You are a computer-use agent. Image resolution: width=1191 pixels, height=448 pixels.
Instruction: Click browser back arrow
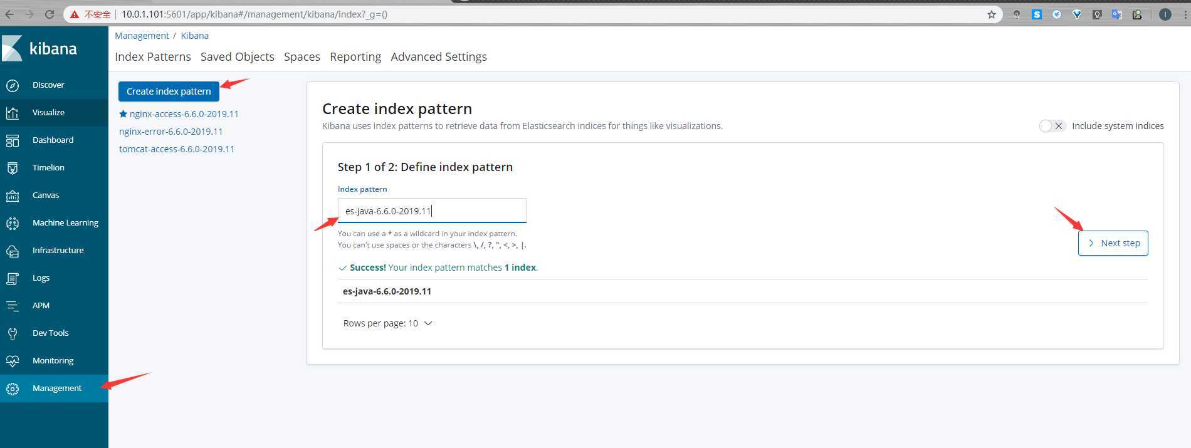9,14
